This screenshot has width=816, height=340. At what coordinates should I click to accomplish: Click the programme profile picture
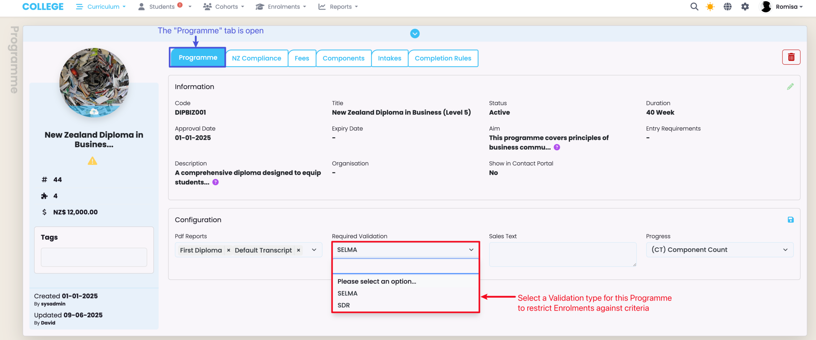94,82
